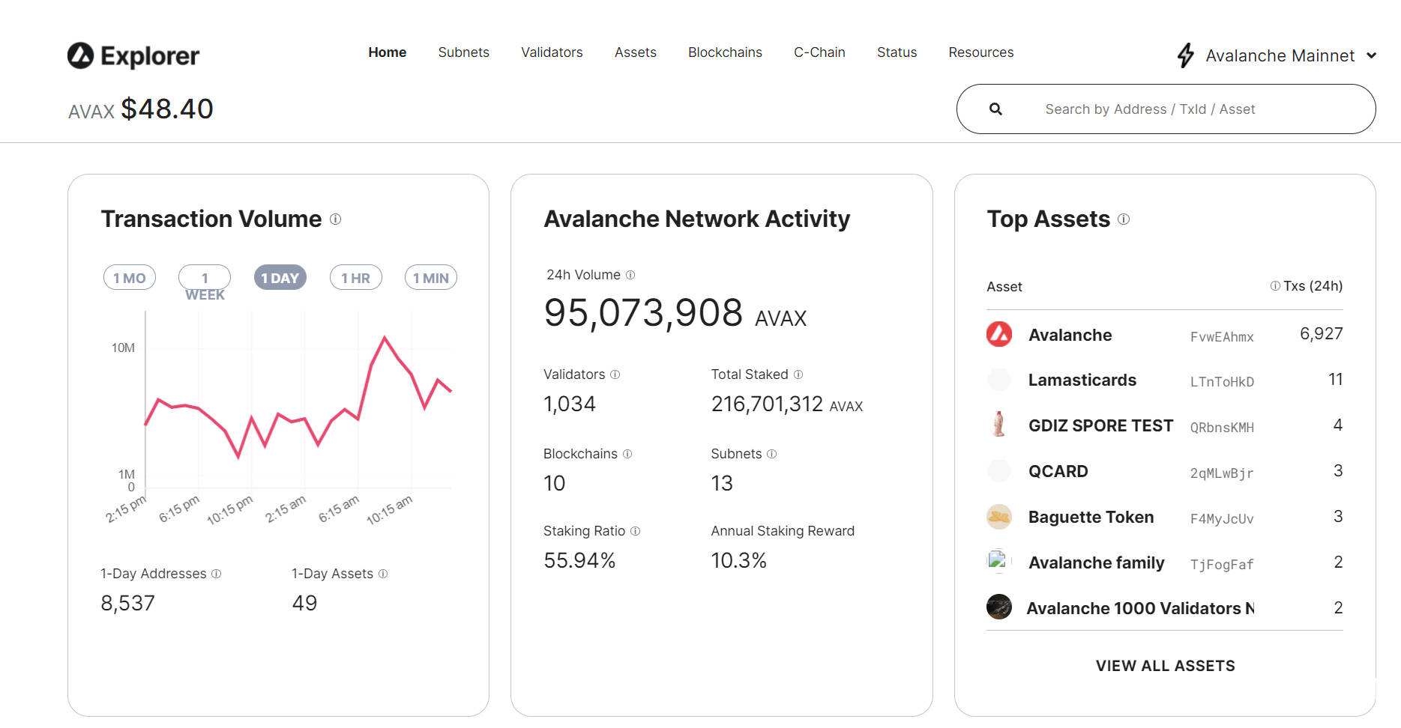
Task: Click the chart peak near 10:15 am
Action: coord(385,338)
